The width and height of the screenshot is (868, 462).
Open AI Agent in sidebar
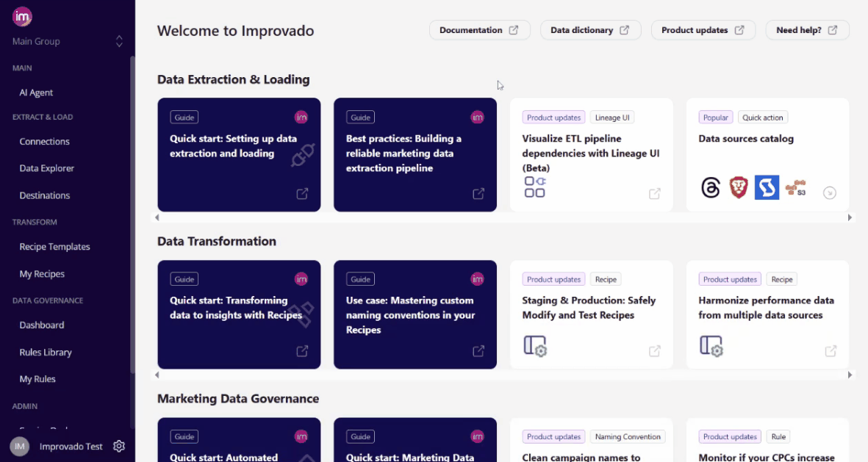pos(36,93)
